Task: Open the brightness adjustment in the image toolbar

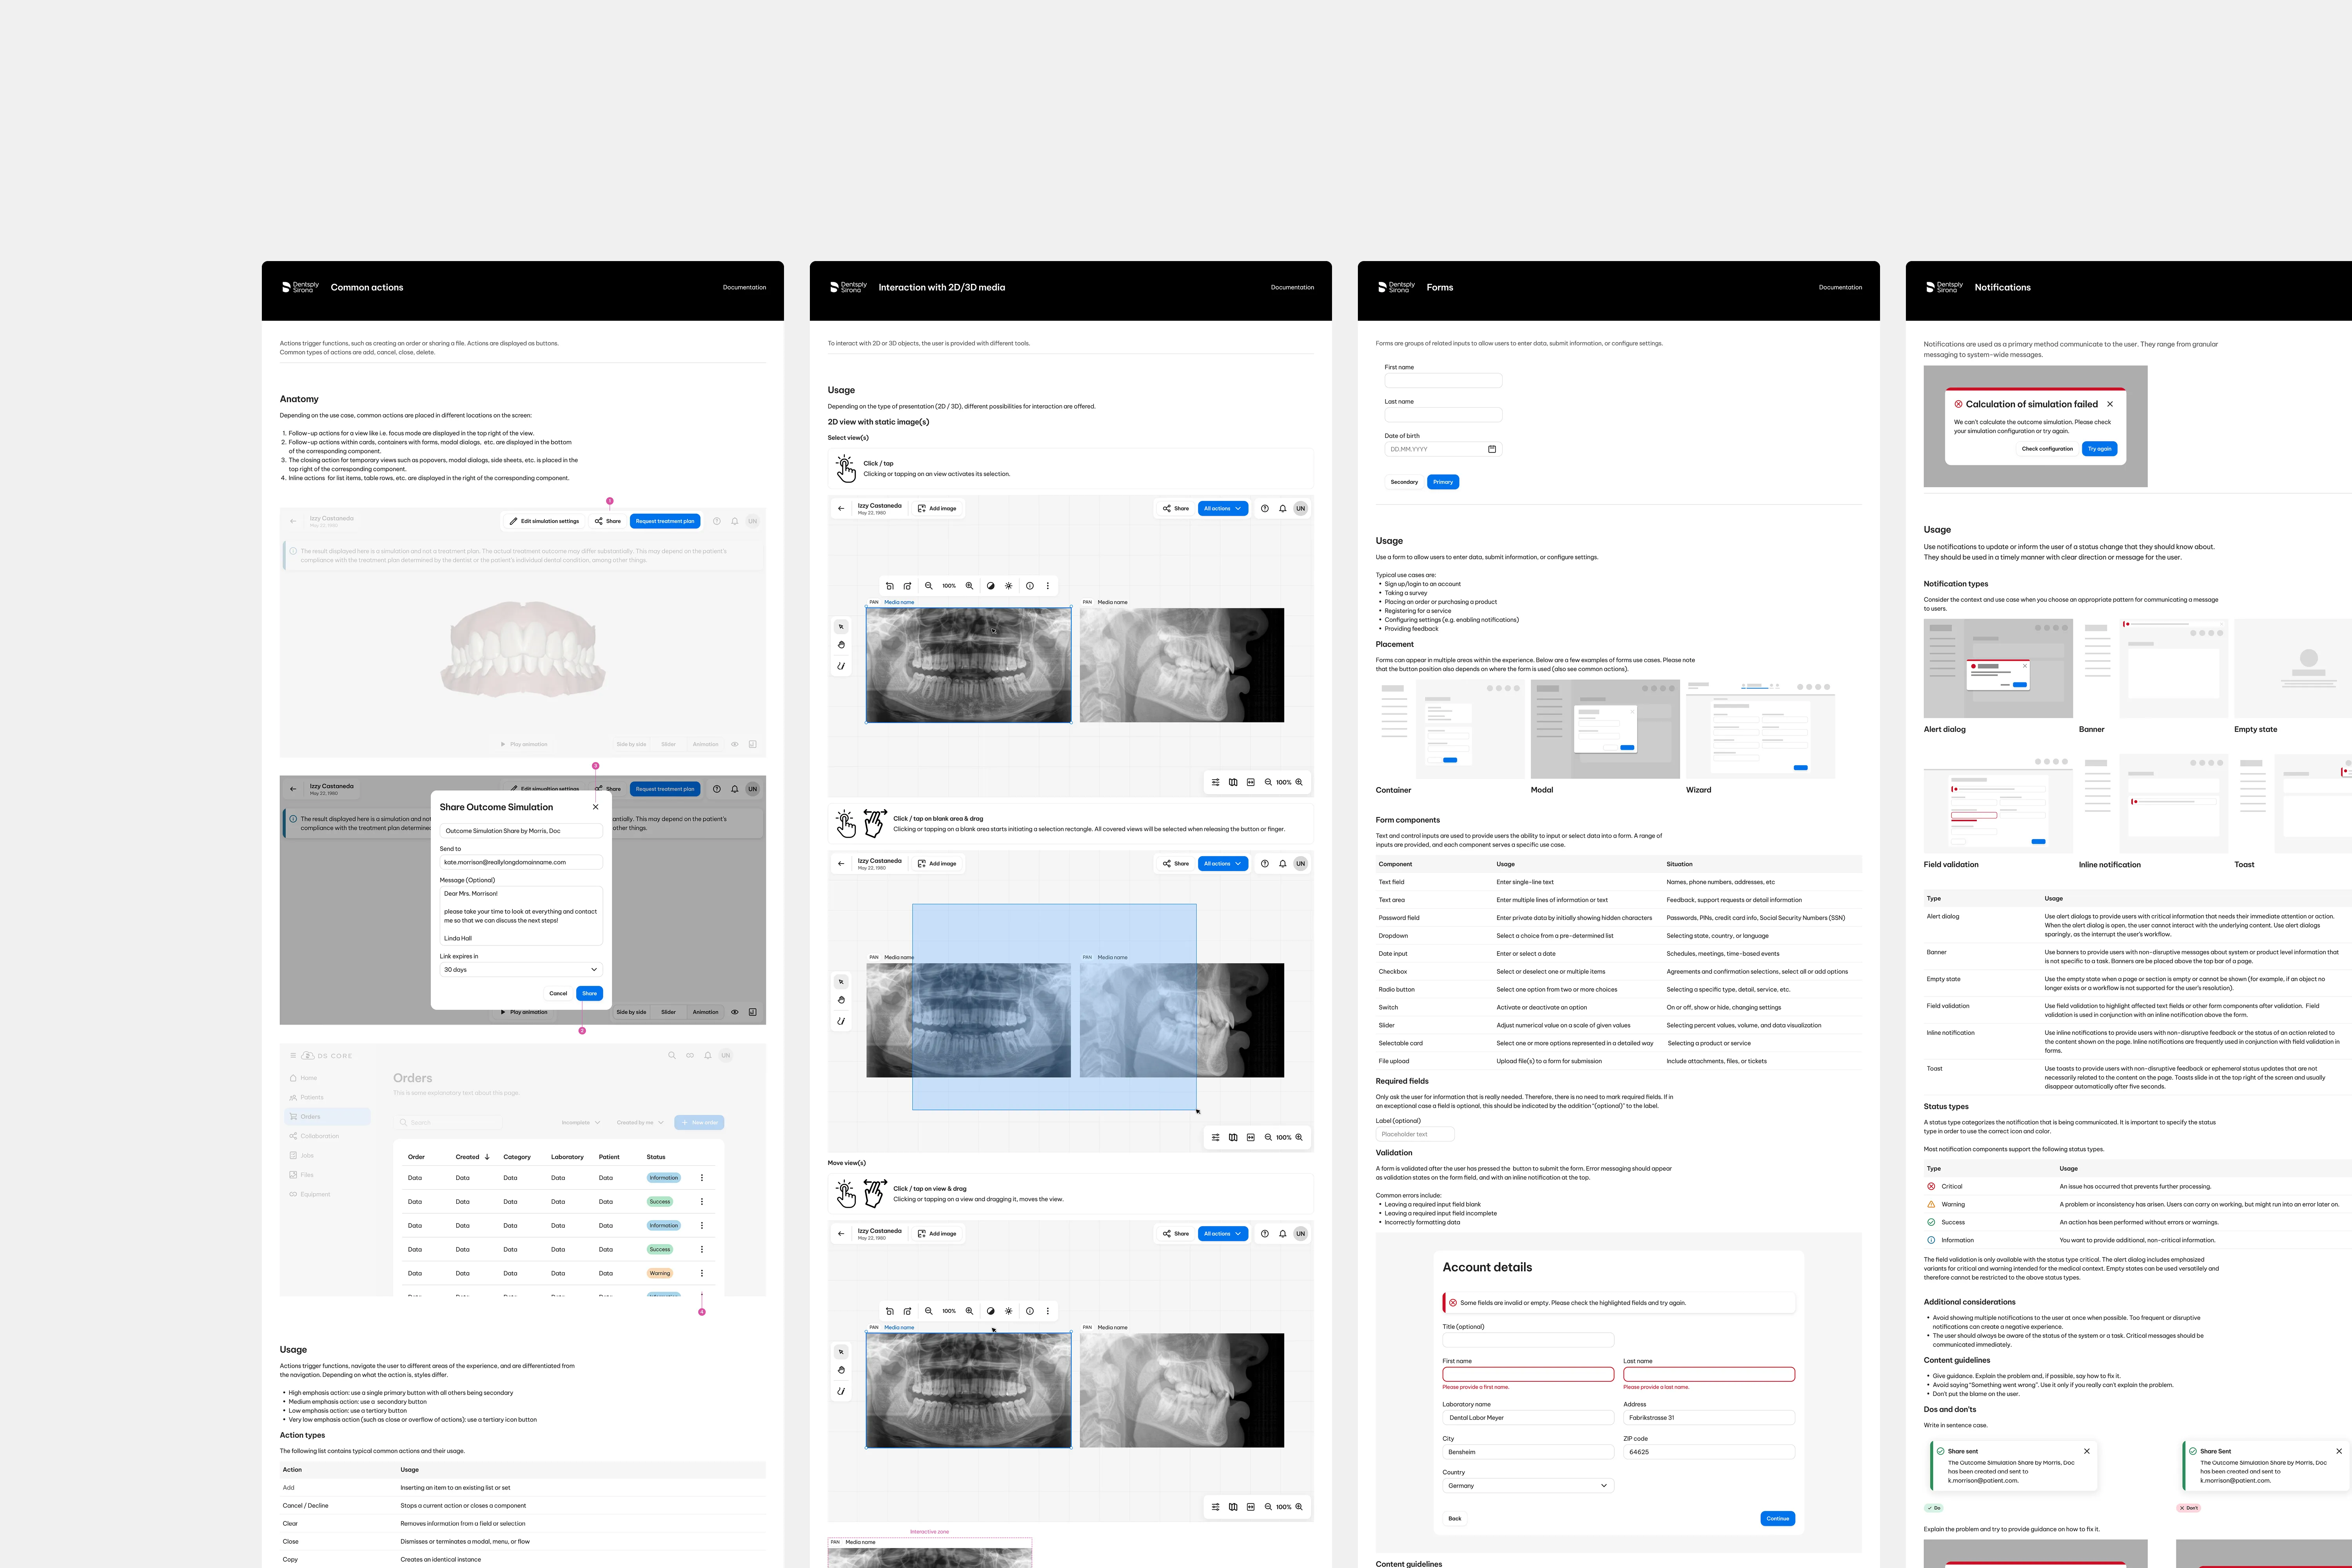Action: (x=1008, y=586)
